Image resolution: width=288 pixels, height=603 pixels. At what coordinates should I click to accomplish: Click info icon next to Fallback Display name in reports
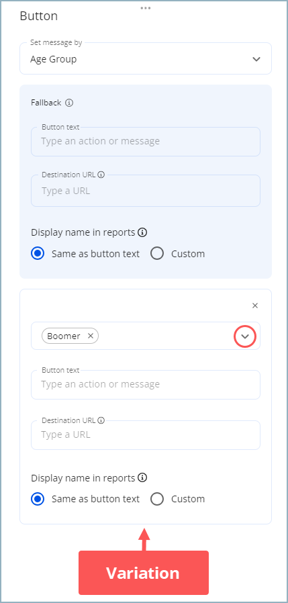[142, 232]
